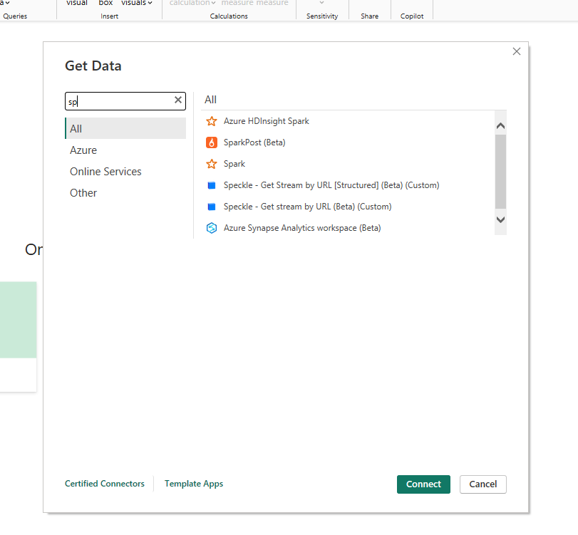Show the All connector category

tap(125, 129)
